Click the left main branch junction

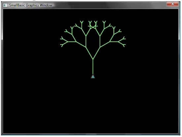click(x=86, y=47)
